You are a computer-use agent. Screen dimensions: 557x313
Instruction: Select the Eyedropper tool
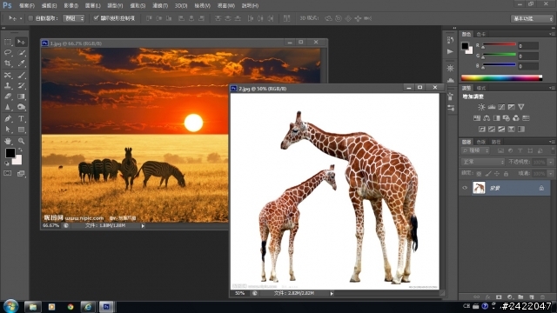tap(21, 63)
